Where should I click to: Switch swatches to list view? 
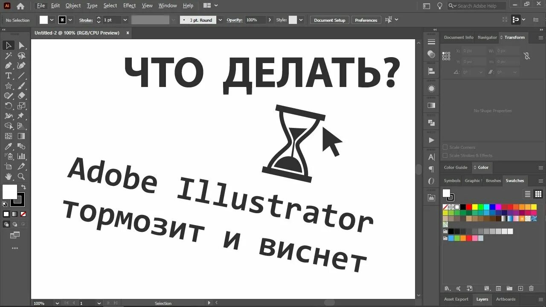(528, 194)
